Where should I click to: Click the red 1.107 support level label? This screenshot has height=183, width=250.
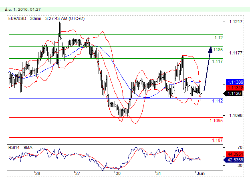point(218,140)
